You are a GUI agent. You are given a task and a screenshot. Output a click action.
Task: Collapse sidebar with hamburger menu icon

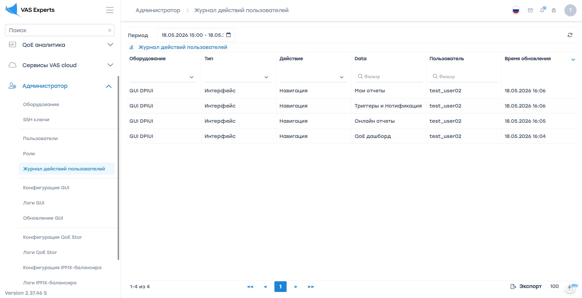pyautogui.click(x=110, y=10)
